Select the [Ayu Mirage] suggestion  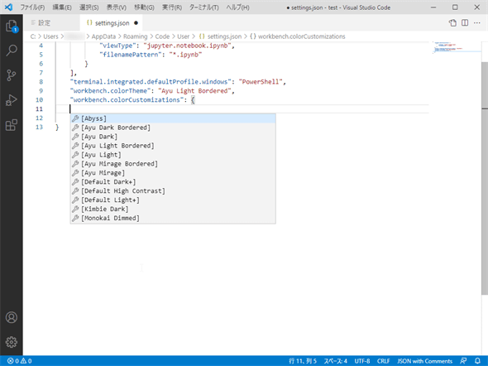click(x=173, y=172)
